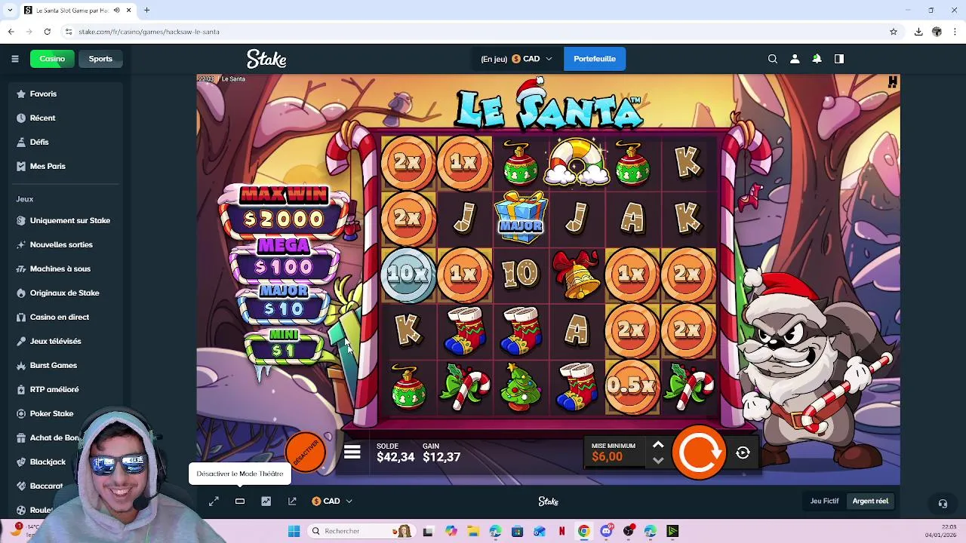
Task: Open Google Chrome from taskbar
Action: pyautogui.click(x=583, y=531)
